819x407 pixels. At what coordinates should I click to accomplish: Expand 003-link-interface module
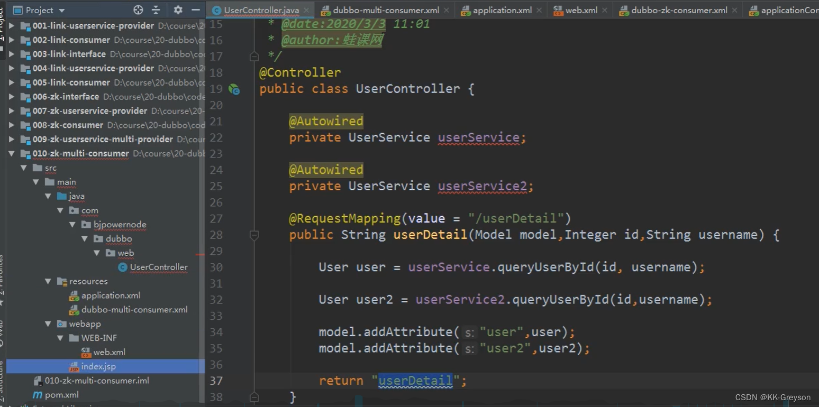[x=11, y=54]
